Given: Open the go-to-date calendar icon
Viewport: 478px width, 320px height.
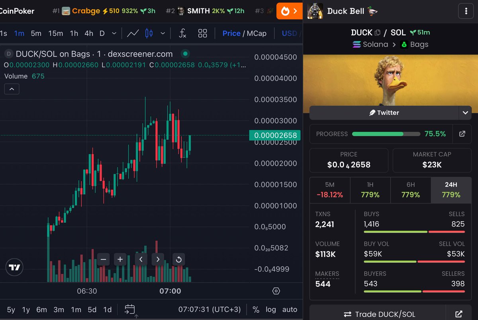Looking at the screenshot, I should tap(129, 309).
